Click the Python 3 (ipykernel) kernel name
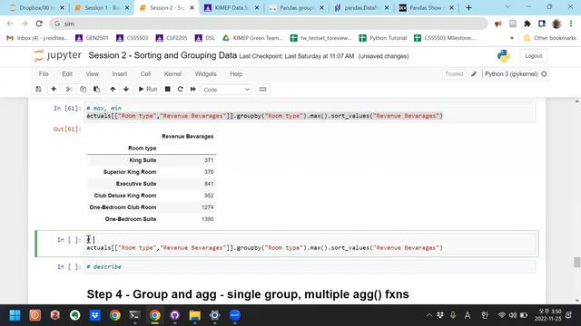581x326 pixels. (511, 74)
